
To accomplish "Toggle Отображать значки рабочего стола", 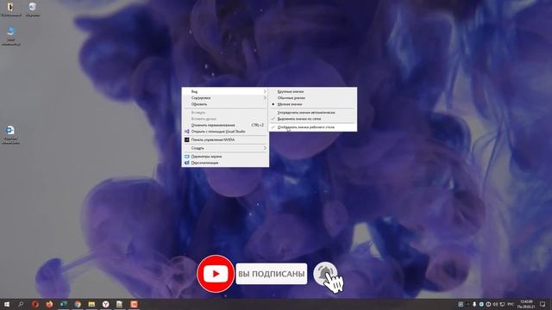I will [312, 127].
